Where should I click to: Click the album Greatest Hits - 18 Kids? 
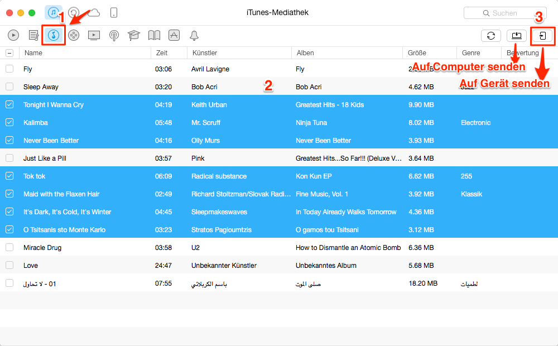pos(330,105)
